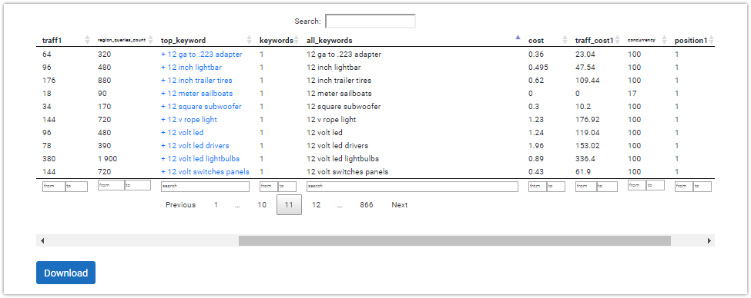Viewport: 751px width, 298px height.
Task: Expand '+ 12 square subwoofer' row
Action: coord(201,107)
